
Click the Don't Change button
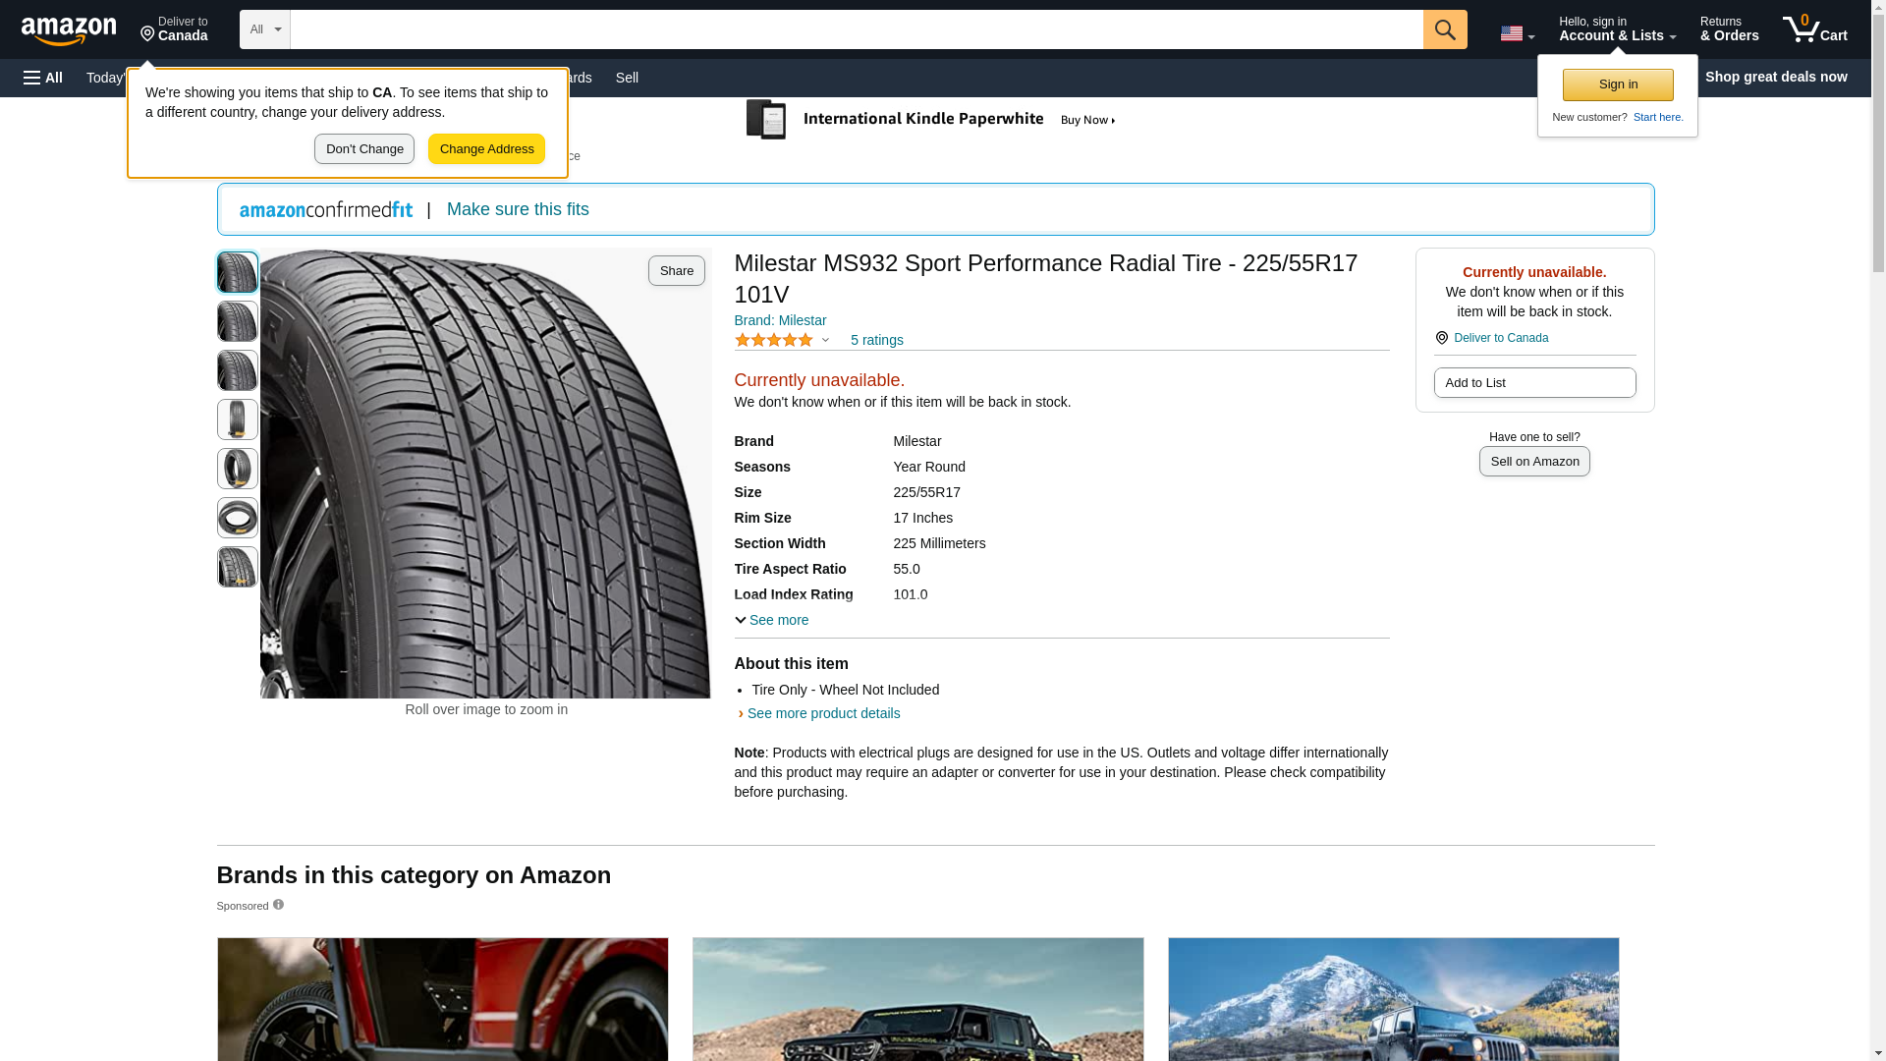pyautogui.click(x=364, y=149)
